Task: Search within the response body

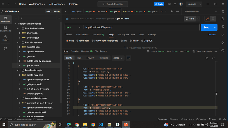Action: tap(213, 58)
